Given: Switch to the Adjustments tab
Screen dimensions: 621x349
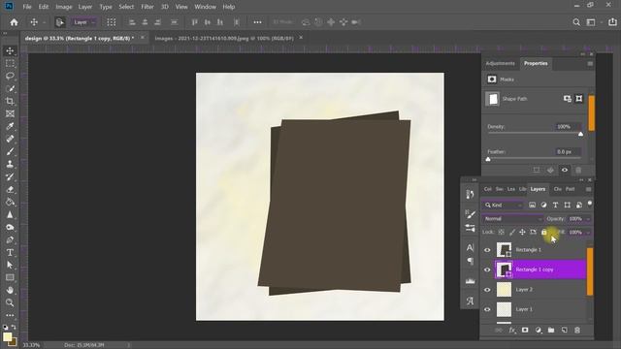Looking at the screenshot, I should click(x=500, y=63).
